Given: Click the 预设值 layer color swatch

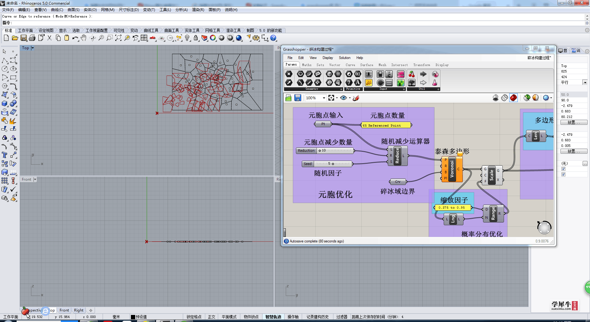Looking at the screenshot, I should [133, 317].
